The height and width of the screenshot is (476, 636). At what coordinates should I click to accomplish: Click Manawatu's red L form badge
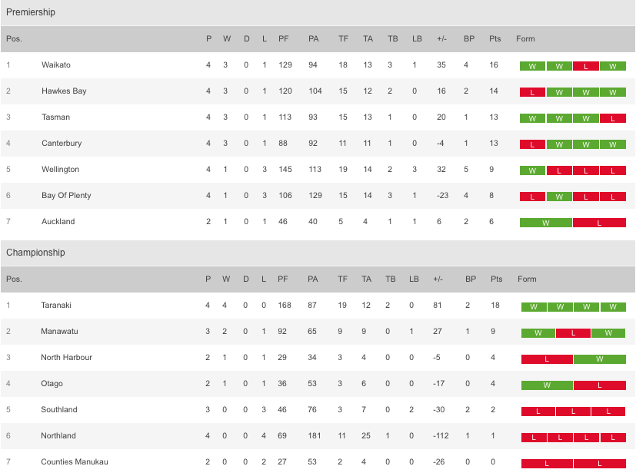(x=573, y=332)
